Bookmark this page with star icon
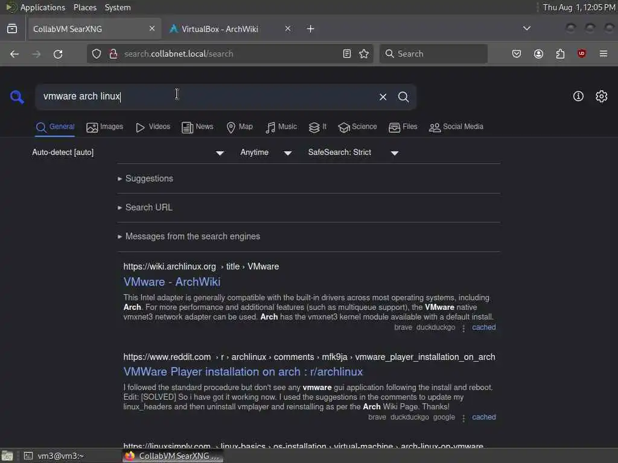Viewport: 618px width, 463px height. point(364,54)
